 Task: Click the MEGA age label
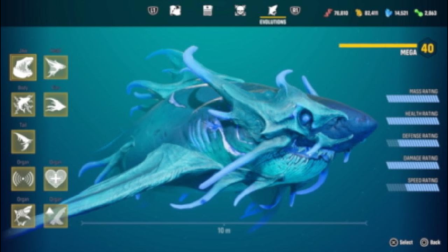click(408, 52)
